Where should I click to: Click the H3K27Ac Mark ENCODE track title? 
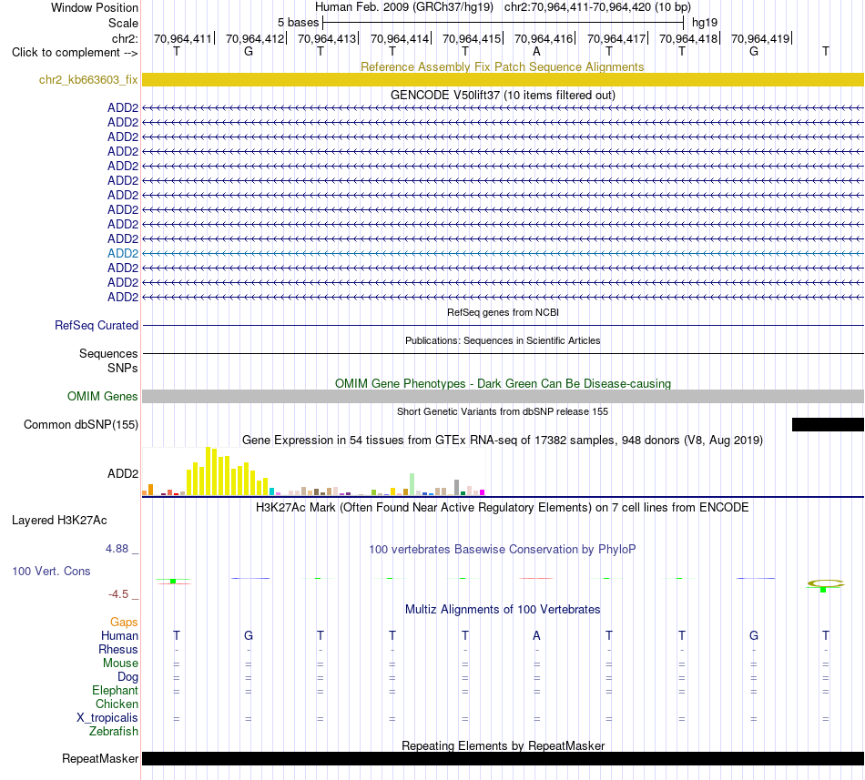(503, 508)
